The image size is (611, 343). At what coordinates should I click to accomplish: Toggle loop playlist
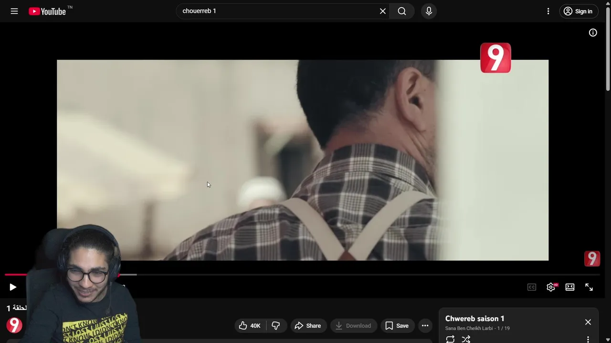450,339
